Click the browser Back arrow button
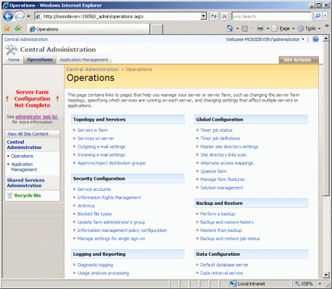The width and height of the screenshot is (332, 289). click(8, 17)
